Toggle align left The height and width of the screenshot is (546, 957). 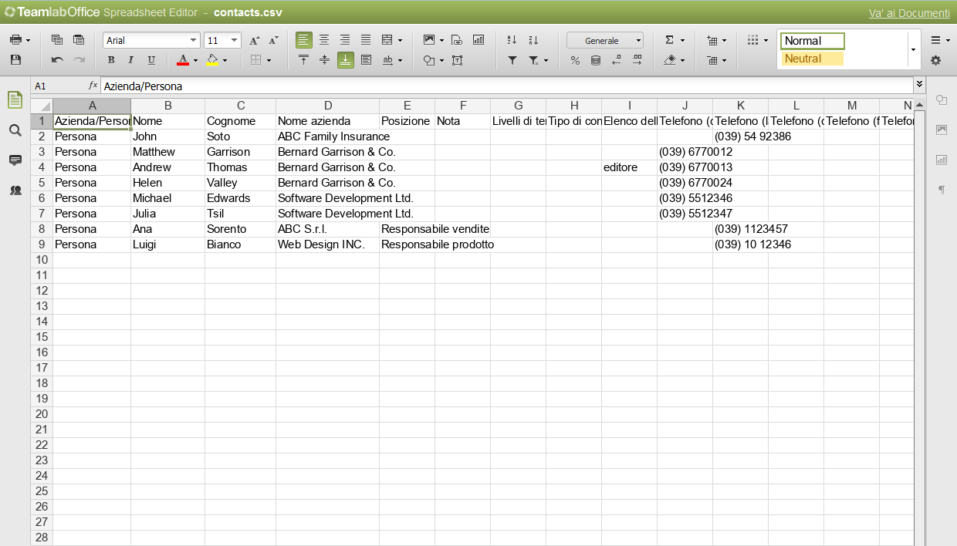click(x=304, y=40)
